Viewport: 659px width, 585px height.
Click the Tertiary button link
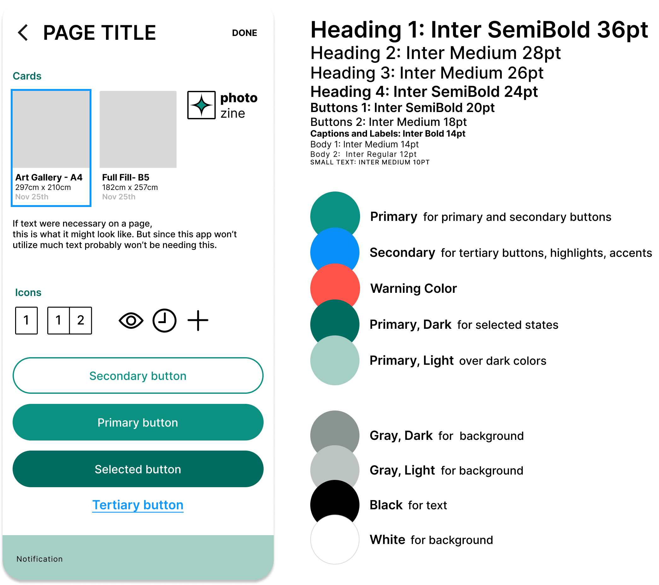tap(138, 504)
